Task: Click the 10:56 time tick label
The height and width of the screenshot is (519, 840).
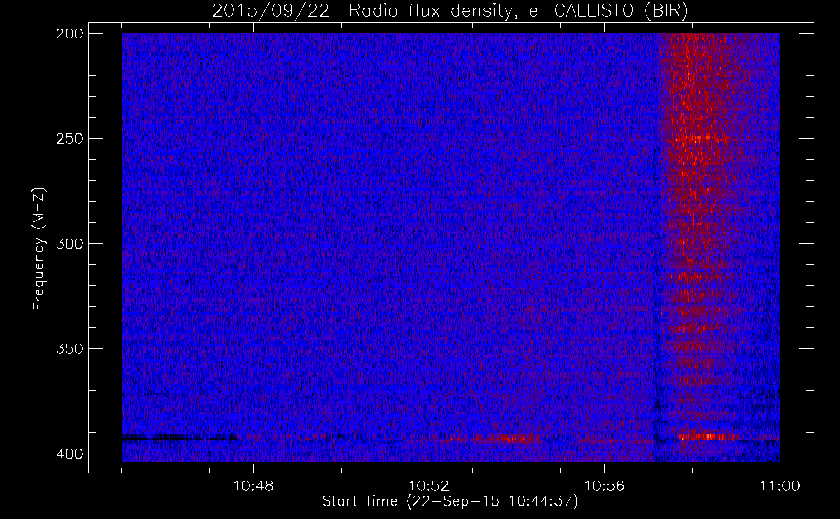Action: 604,486
